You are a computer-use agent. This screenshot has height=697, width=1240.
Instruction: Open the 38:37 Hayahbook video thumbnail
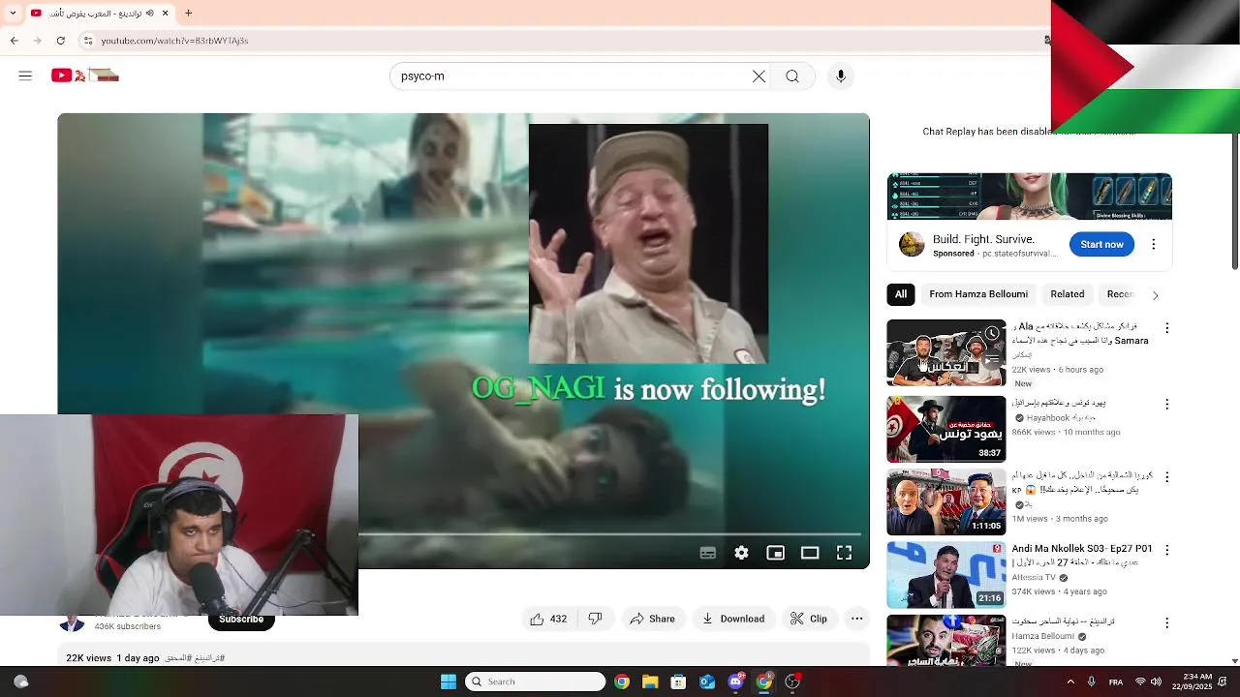click(946, 429)
